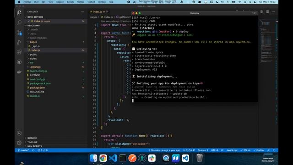This screenshot has width=293, height=165.
Task: Expand the styles folder
Action: (33, 59)
